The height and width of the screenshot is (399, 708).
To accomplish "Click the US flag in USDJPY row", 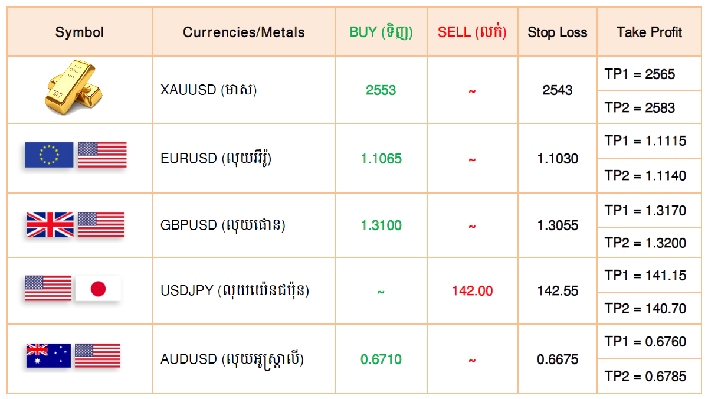I will [48, 289].
